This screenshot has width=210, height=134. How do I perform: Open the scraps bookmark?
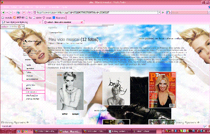pyautogui.click(x=47, y=18)
